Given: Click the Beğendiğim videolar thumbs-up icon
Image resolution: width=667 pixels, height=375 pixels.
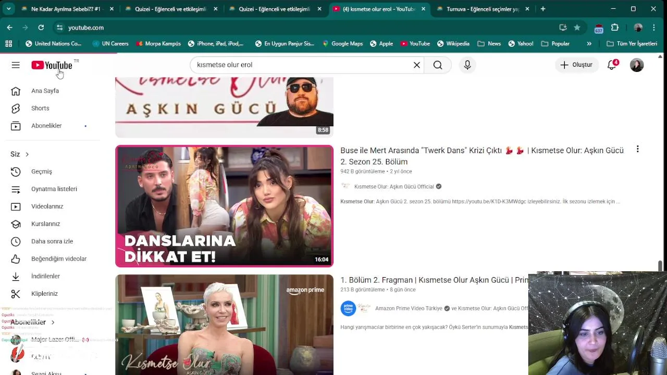Looking at the screenshot, I should pos(16,259).
